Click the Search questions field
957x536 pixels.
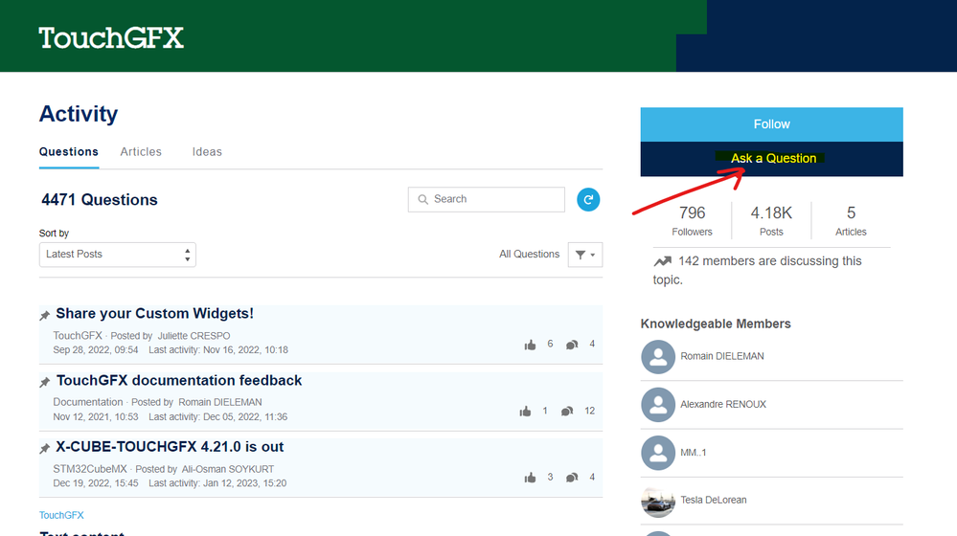click(487, 199)
